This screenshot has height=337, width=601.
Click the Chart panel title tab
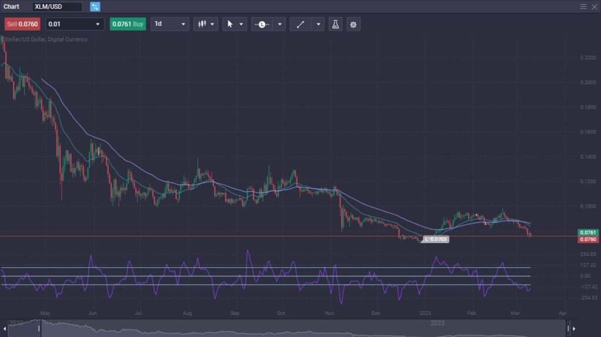tap(11, 6)
